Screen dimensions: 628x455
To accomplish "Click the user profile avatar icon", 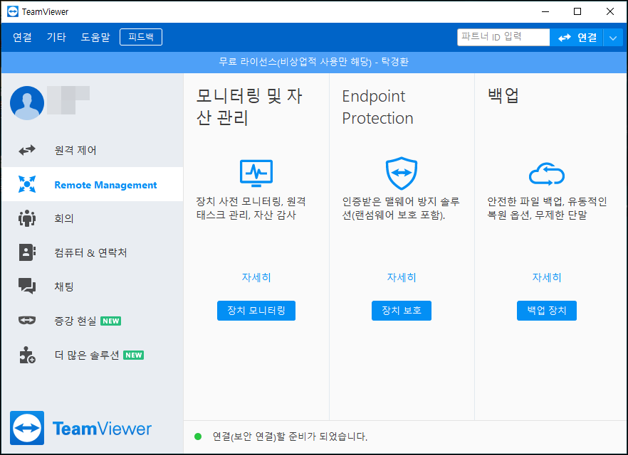I will (27, 103).
